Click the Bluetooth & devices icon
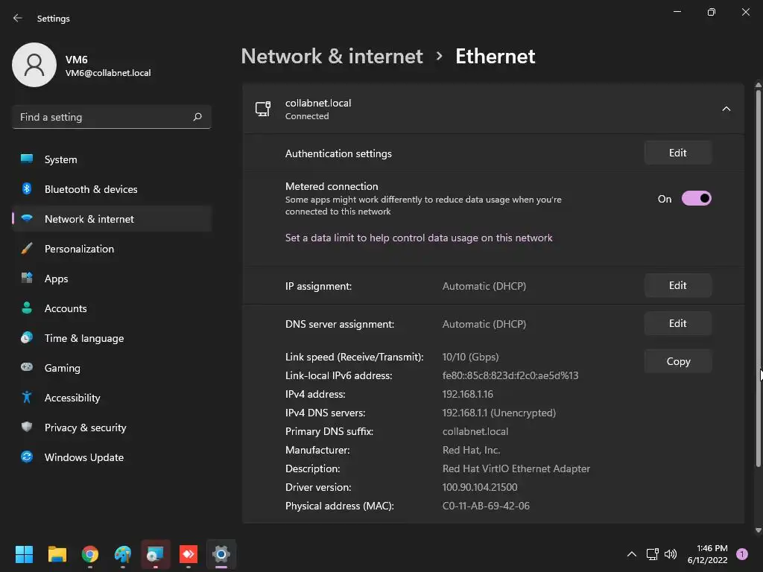Viewport: 763px width, 572px height. (27, 189)
